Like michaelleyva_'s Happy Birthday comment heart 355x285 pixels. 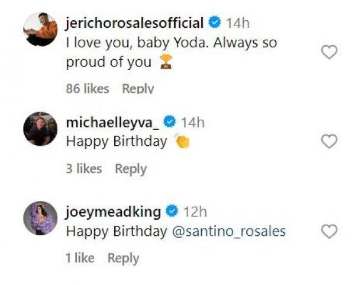tap(328, 141)
